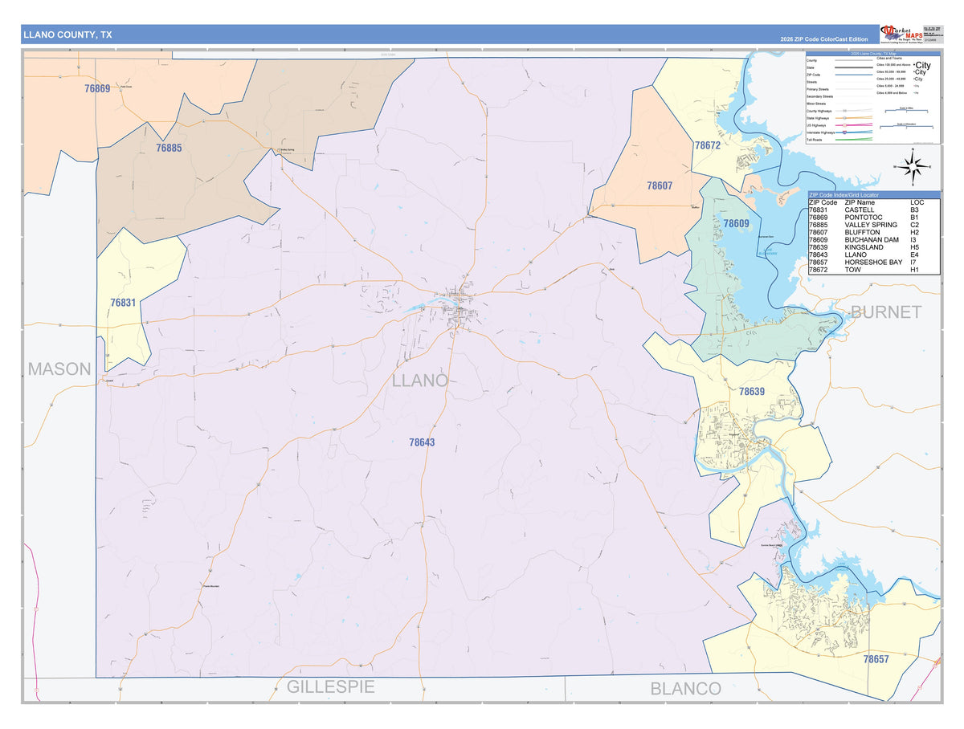964x729 pixels.
Task: Select the US Highways shield sample in legend
Action: 844,125
